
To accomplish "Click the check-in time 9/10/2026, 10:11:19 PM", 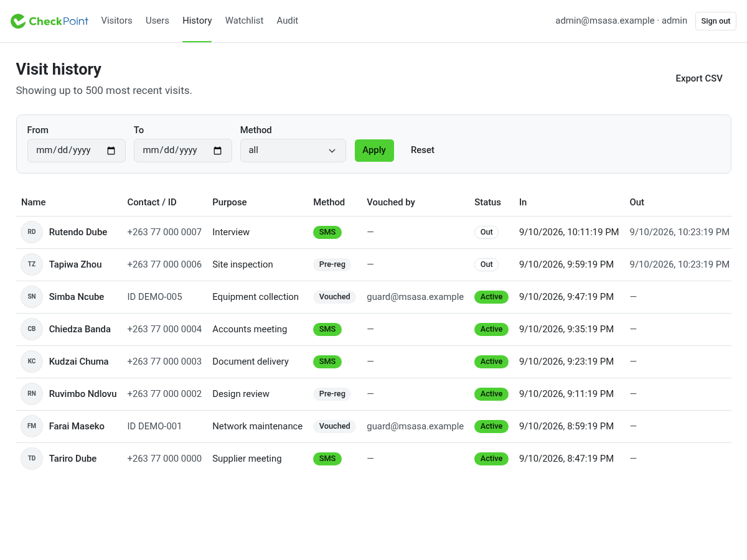I will pyautogui.click(x=569, y=232).
